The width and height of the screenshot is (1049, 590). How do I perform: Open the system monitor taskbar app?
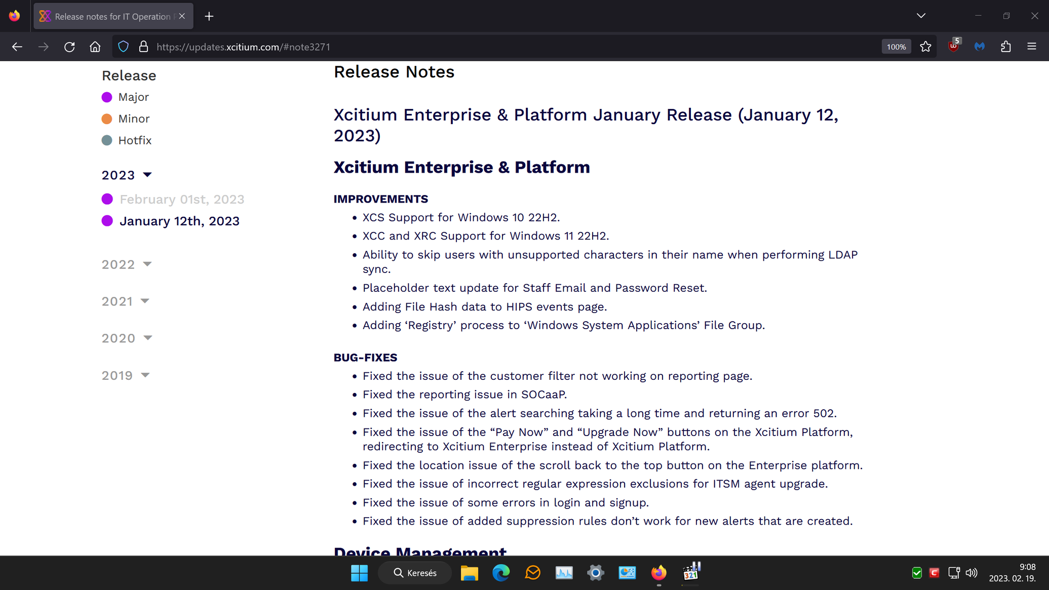point(564,573)
